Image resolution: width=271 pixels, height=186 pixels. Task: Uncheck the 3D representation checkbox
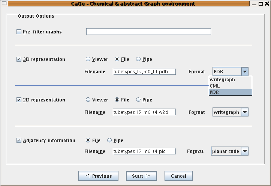pyautogui.click(x=19, y=59)
